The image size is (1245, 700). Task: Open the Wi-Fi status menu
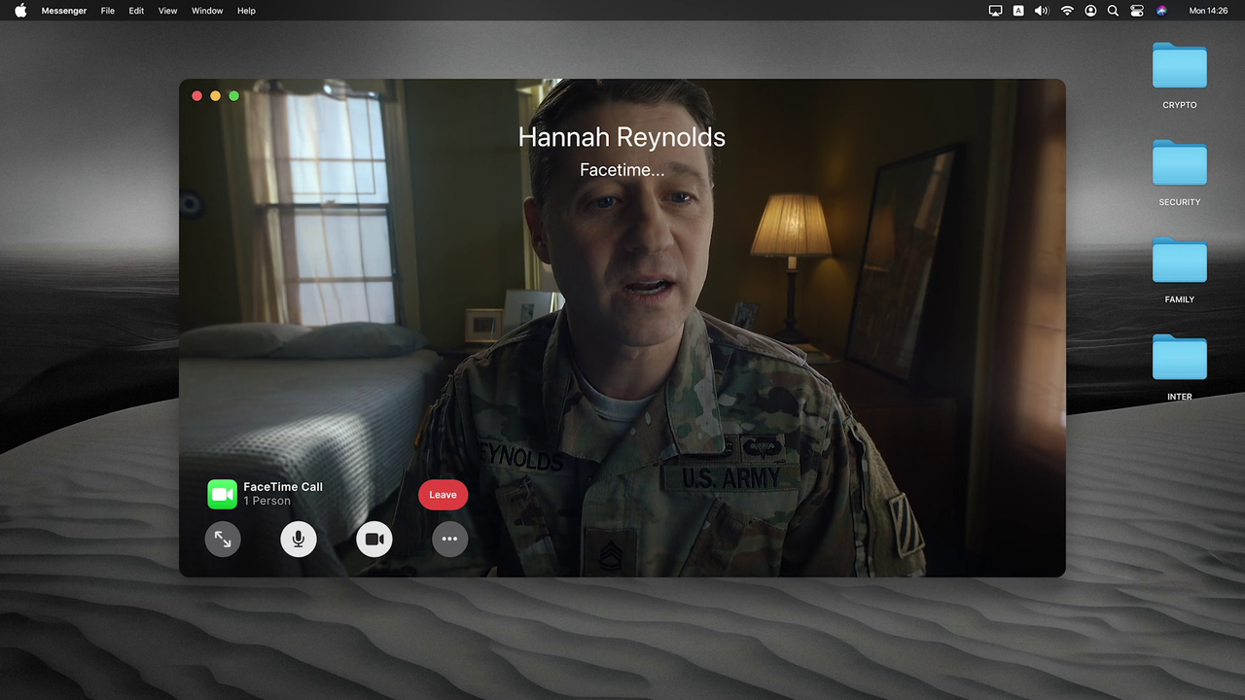[1067, 11]
